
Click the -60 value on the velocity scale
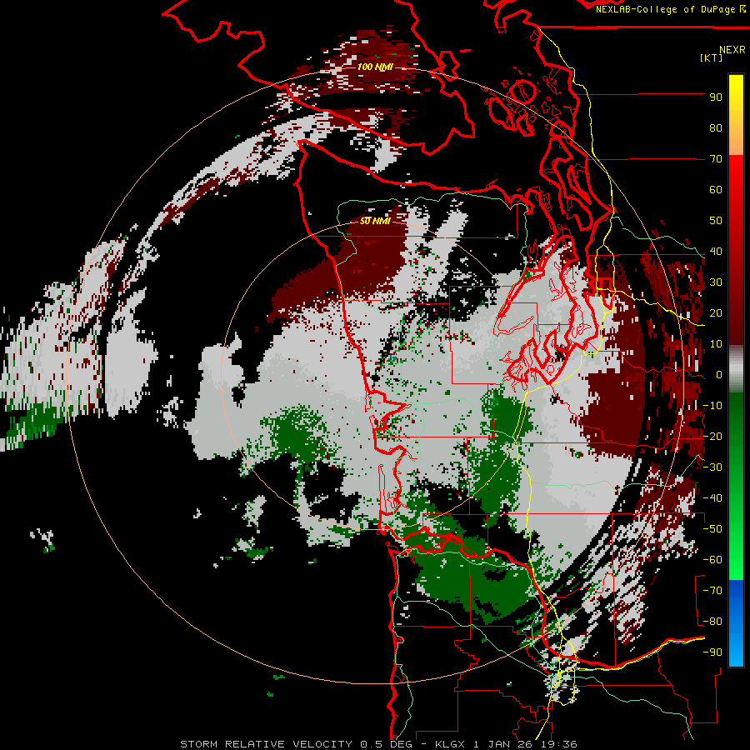[712, 560]
